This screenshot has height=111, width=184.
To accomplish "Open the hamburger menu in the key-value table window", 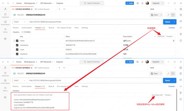I will [3, 3].
